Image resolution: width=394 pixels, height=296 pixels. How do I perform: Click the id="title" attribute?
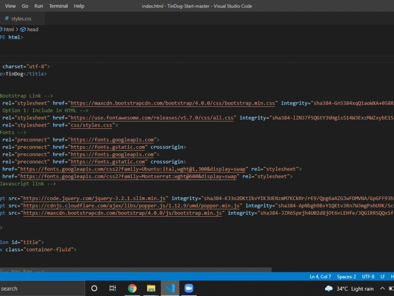coord(26,242)
